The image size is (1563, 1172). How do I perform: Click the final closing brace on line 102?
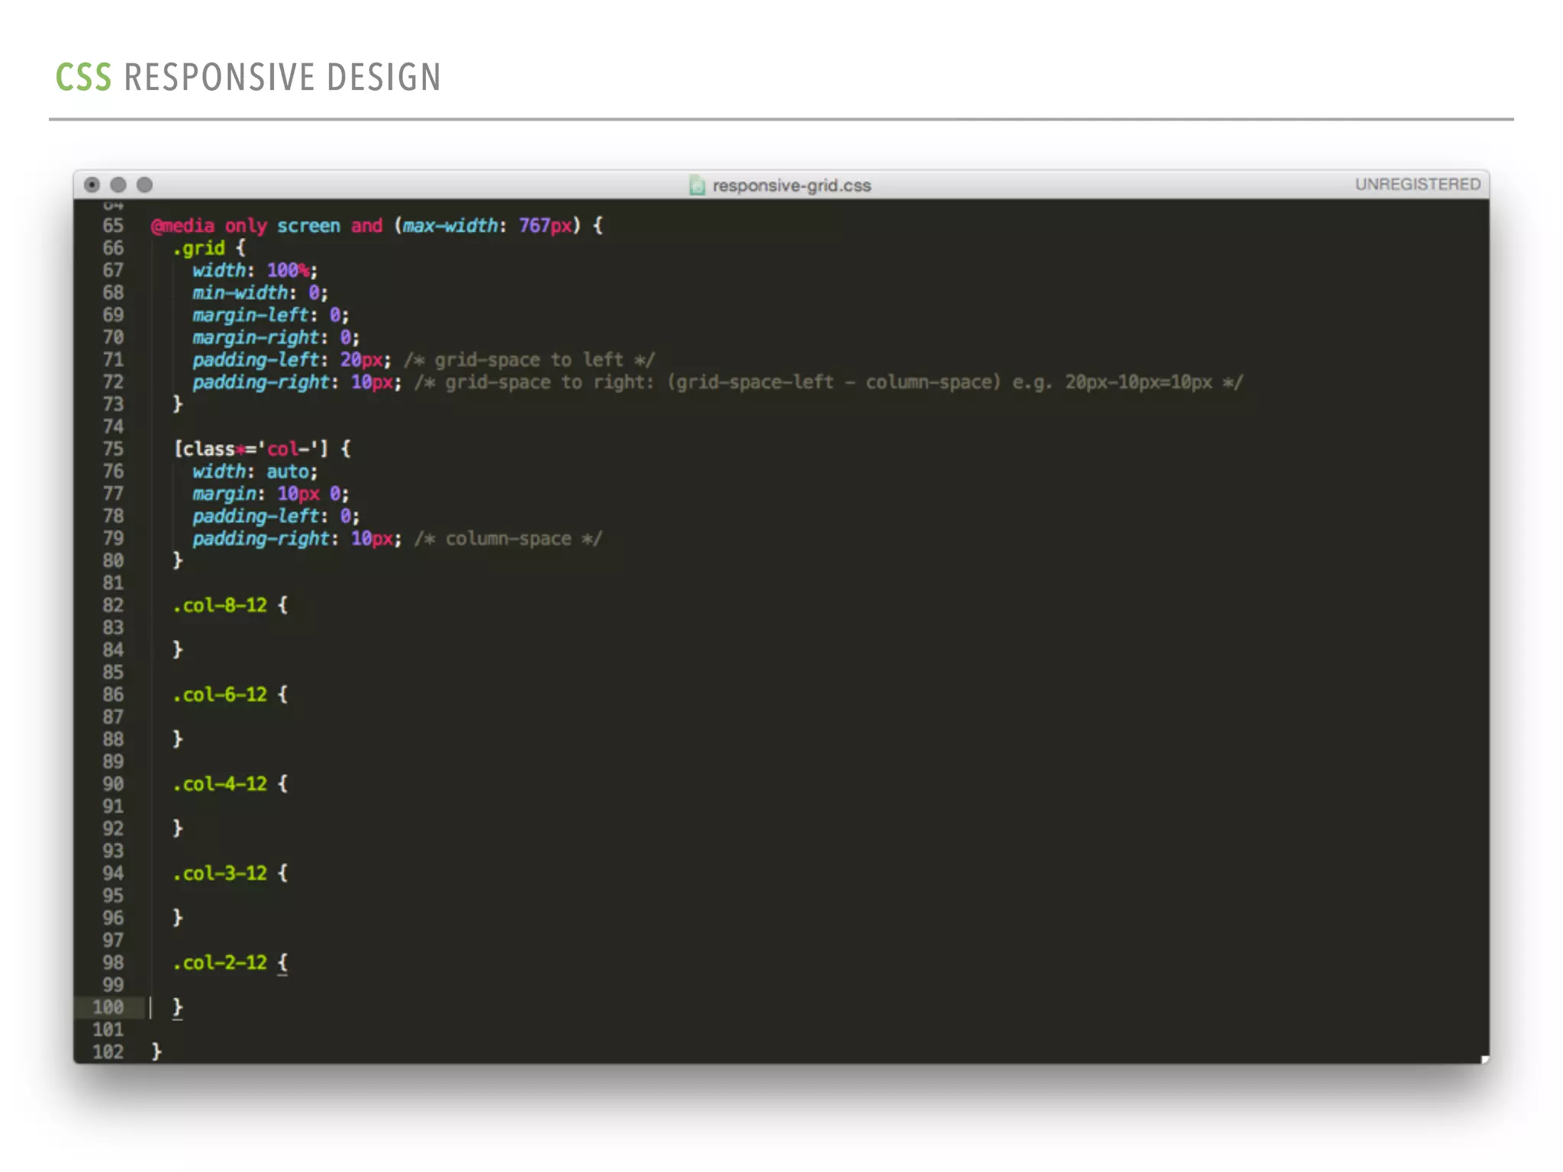pyautogui.click(x=156, y=1052)
